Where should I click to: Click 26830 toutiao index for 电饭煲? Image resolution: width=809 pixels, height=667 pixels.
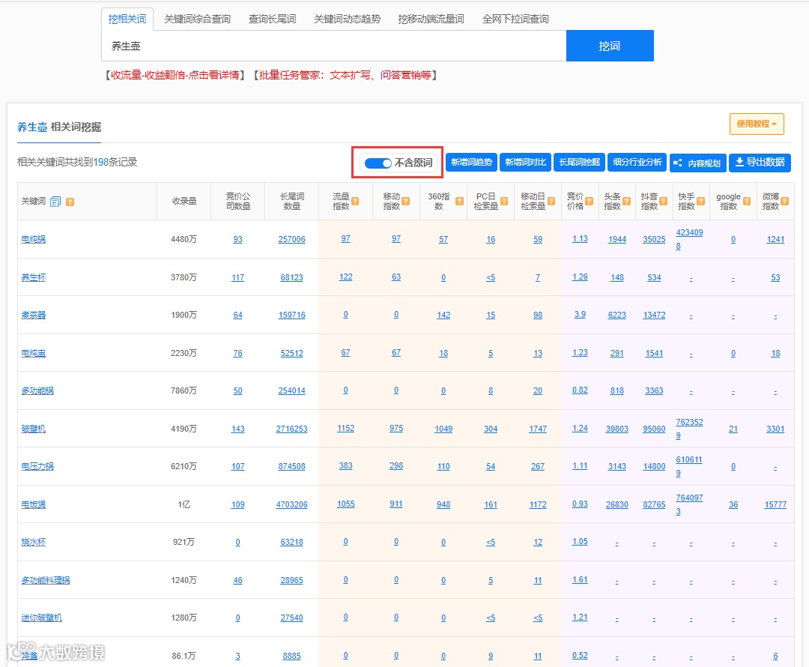[617, 504]
